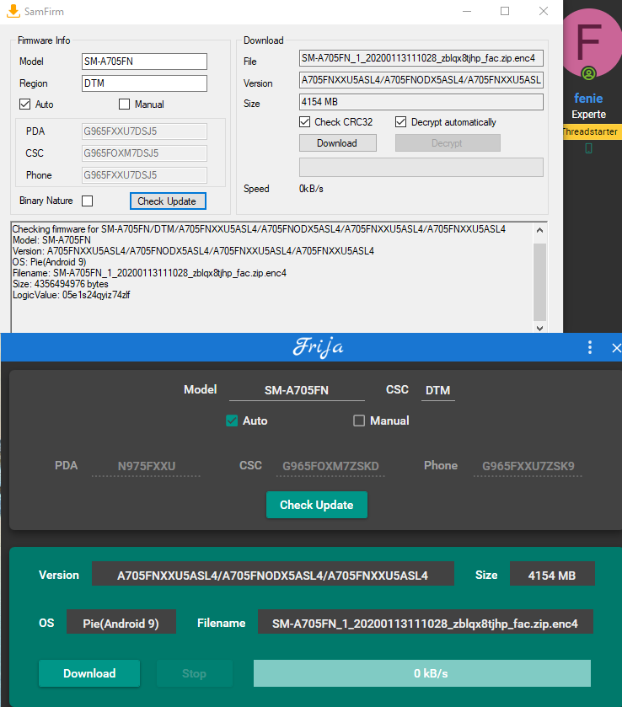The width and height of the screenshot is (622, 707).
Task: Click the disabled Stop button in Frija
Action: [x=195, y=673]
